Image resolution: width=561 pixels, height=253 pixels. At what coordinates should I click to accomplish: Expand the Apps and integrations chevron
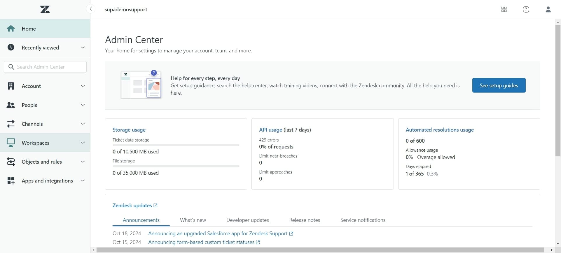(x=83, y=181)
